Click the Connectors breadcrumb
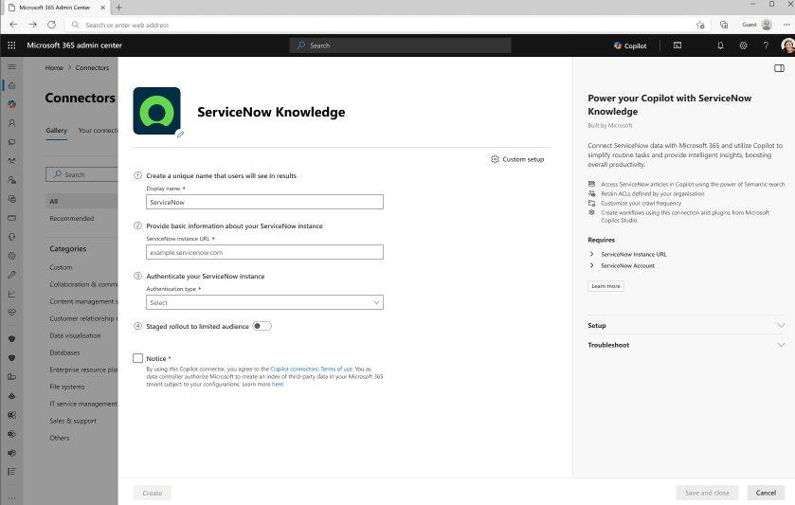Screen dimensions: 795x505 [92, 67]
